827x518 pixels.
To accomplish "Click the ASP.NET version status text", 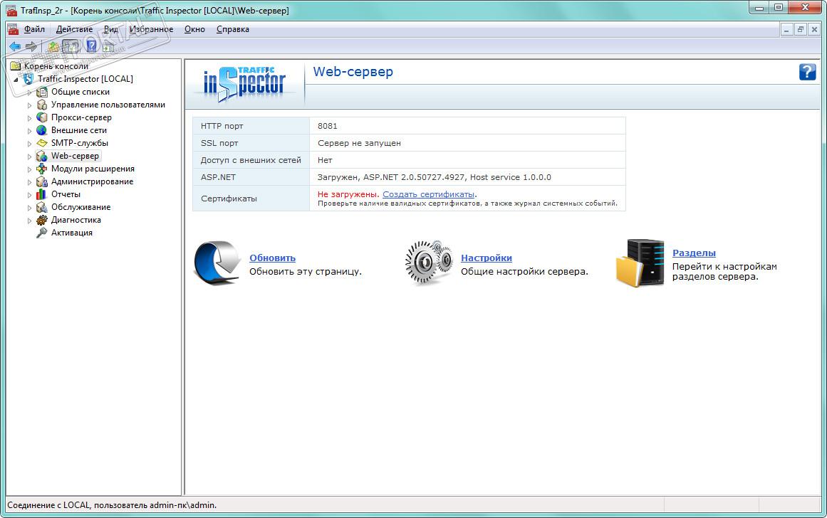I will (x=434, y=178).
